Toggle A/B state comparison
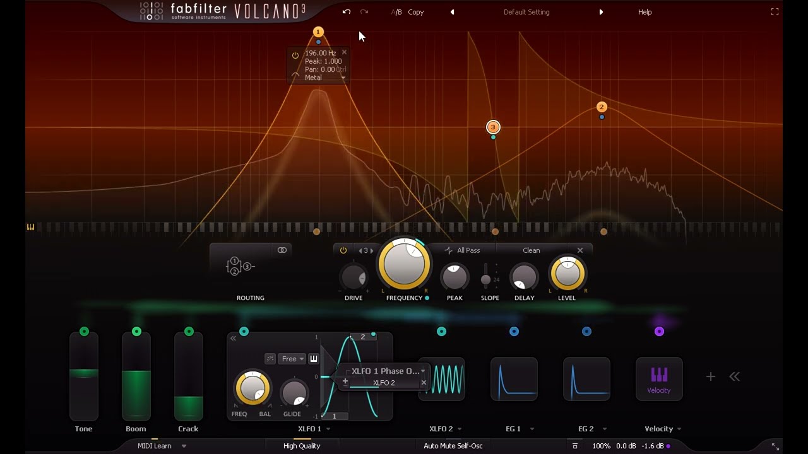This screenshot has width=808, height=454. click(x=396, y=12)
